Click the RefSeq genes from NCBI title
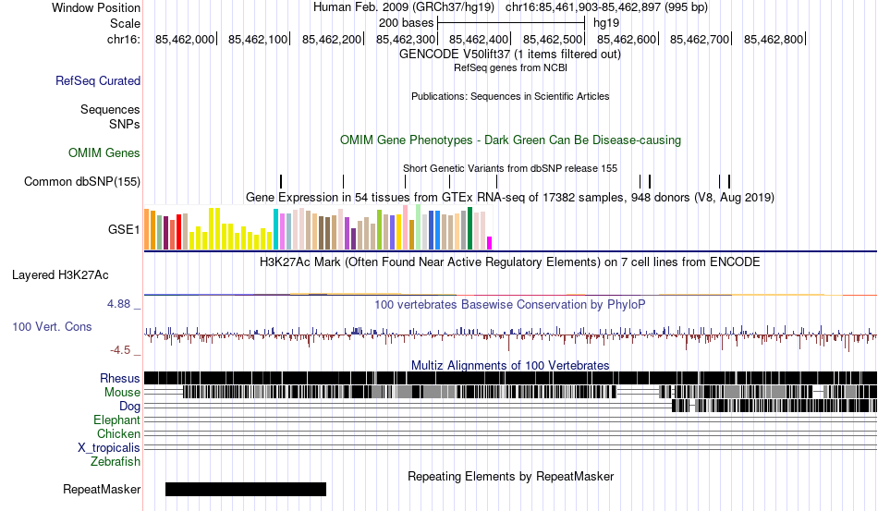Viewport: 878px width, 511px height. click(510, 67)
